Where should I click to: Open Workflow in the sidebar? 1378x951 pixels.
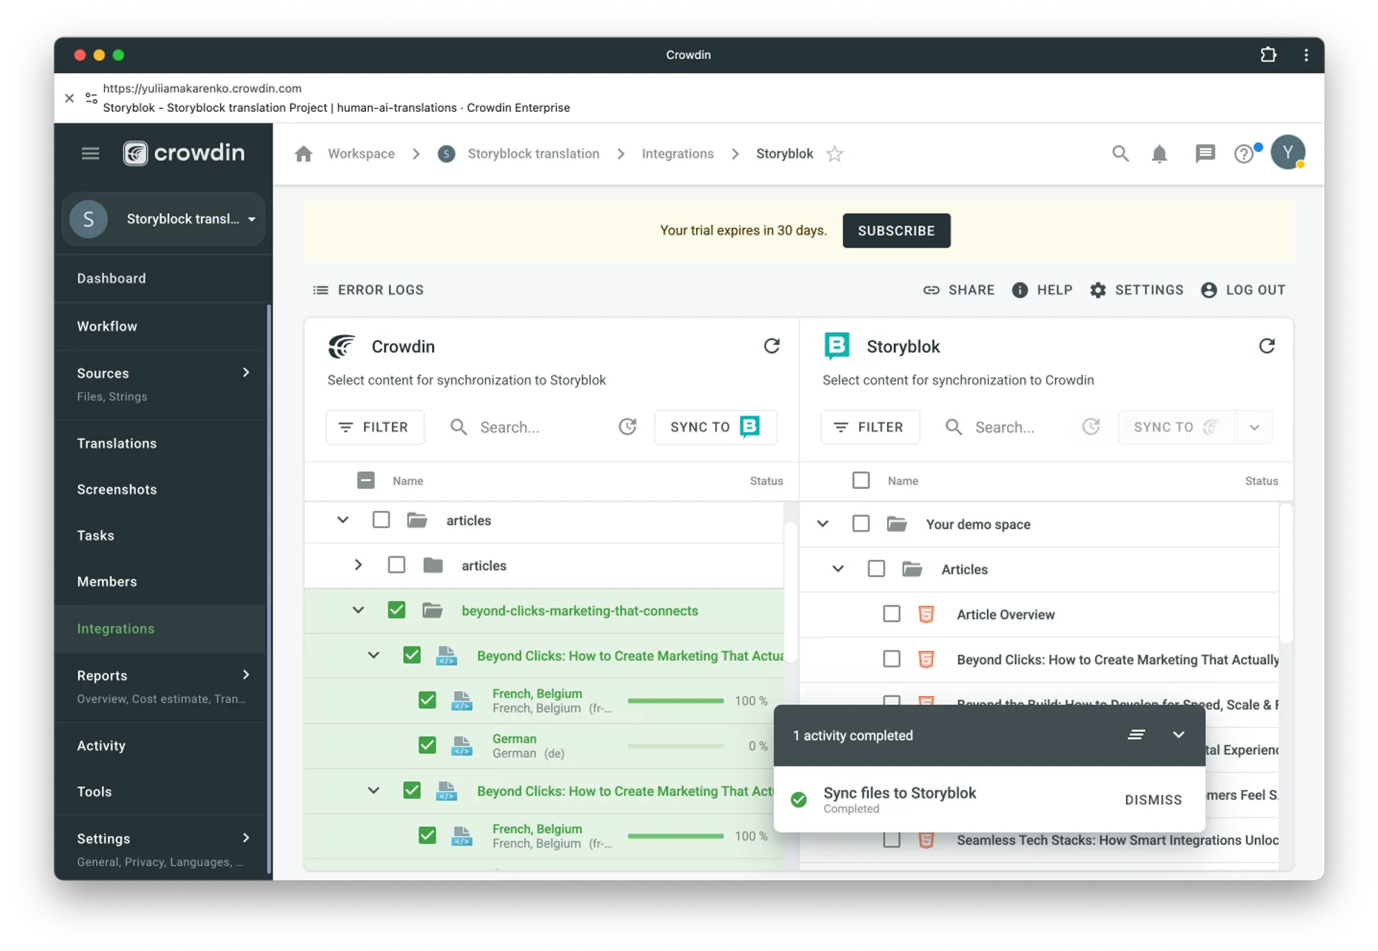[107, 326]
